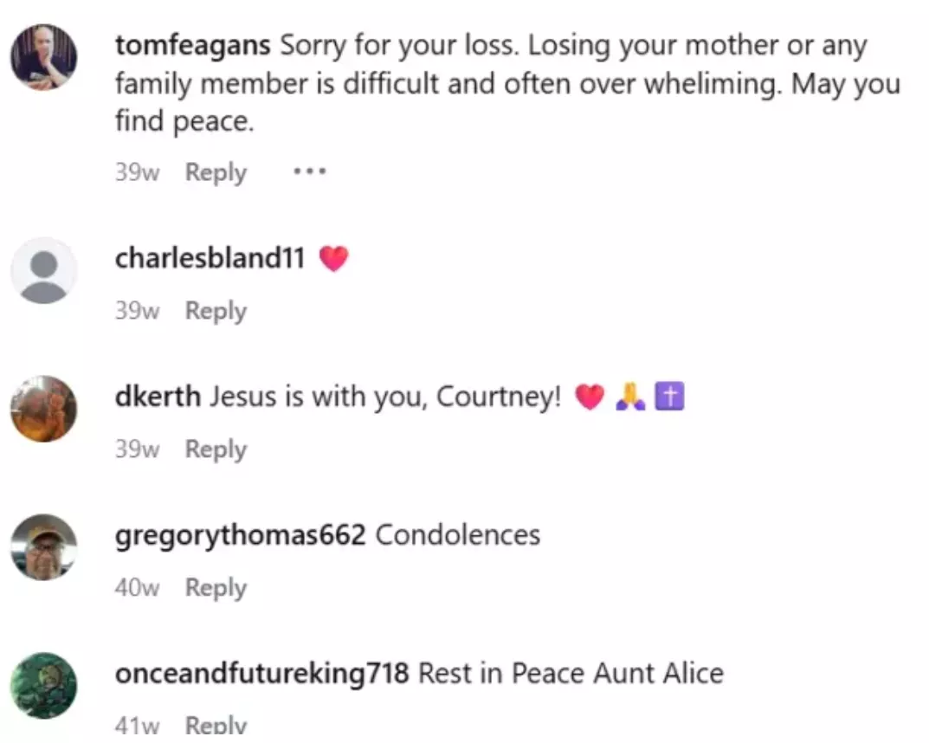Reply to tomfeagans condolence comment
This screenshot has height=743, width=929.
[x=216, y=172]
